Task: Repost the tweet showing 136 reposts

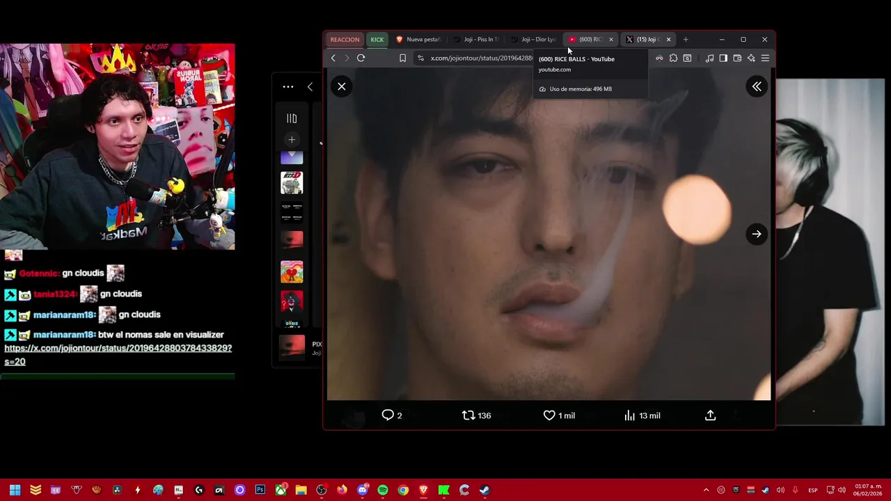Action: point(477,415)
